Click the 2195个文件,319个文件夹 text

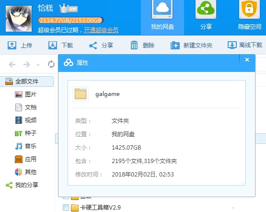coord(144,161)
